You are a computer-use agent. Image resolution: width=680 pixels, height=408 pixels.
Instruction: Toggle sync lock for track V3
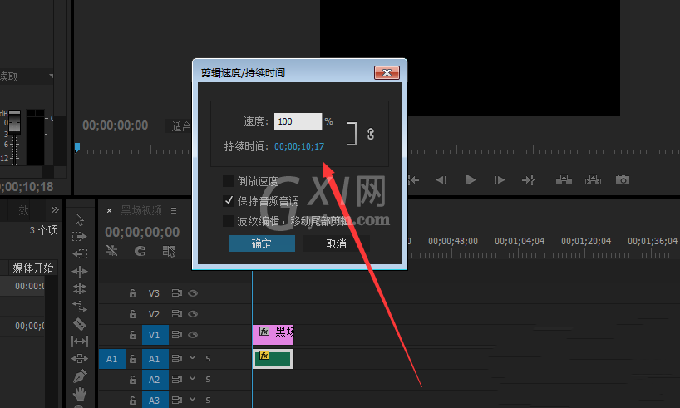coord(176,293)
